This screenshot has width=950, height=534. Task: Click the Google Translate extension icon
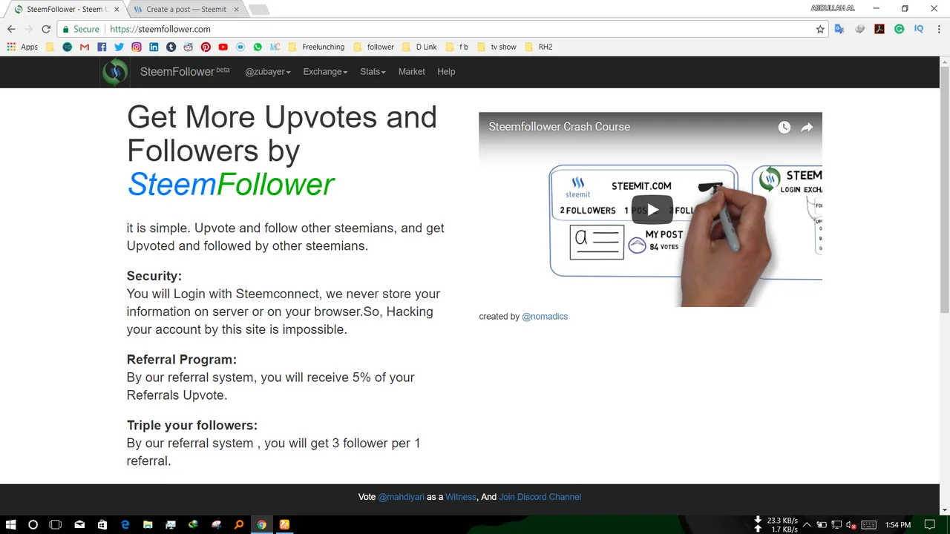click(x=839, y=29)
